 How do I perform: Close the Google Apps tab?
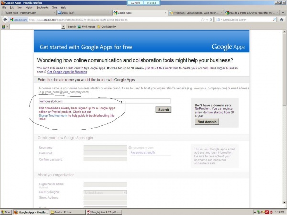click(166, 13)
